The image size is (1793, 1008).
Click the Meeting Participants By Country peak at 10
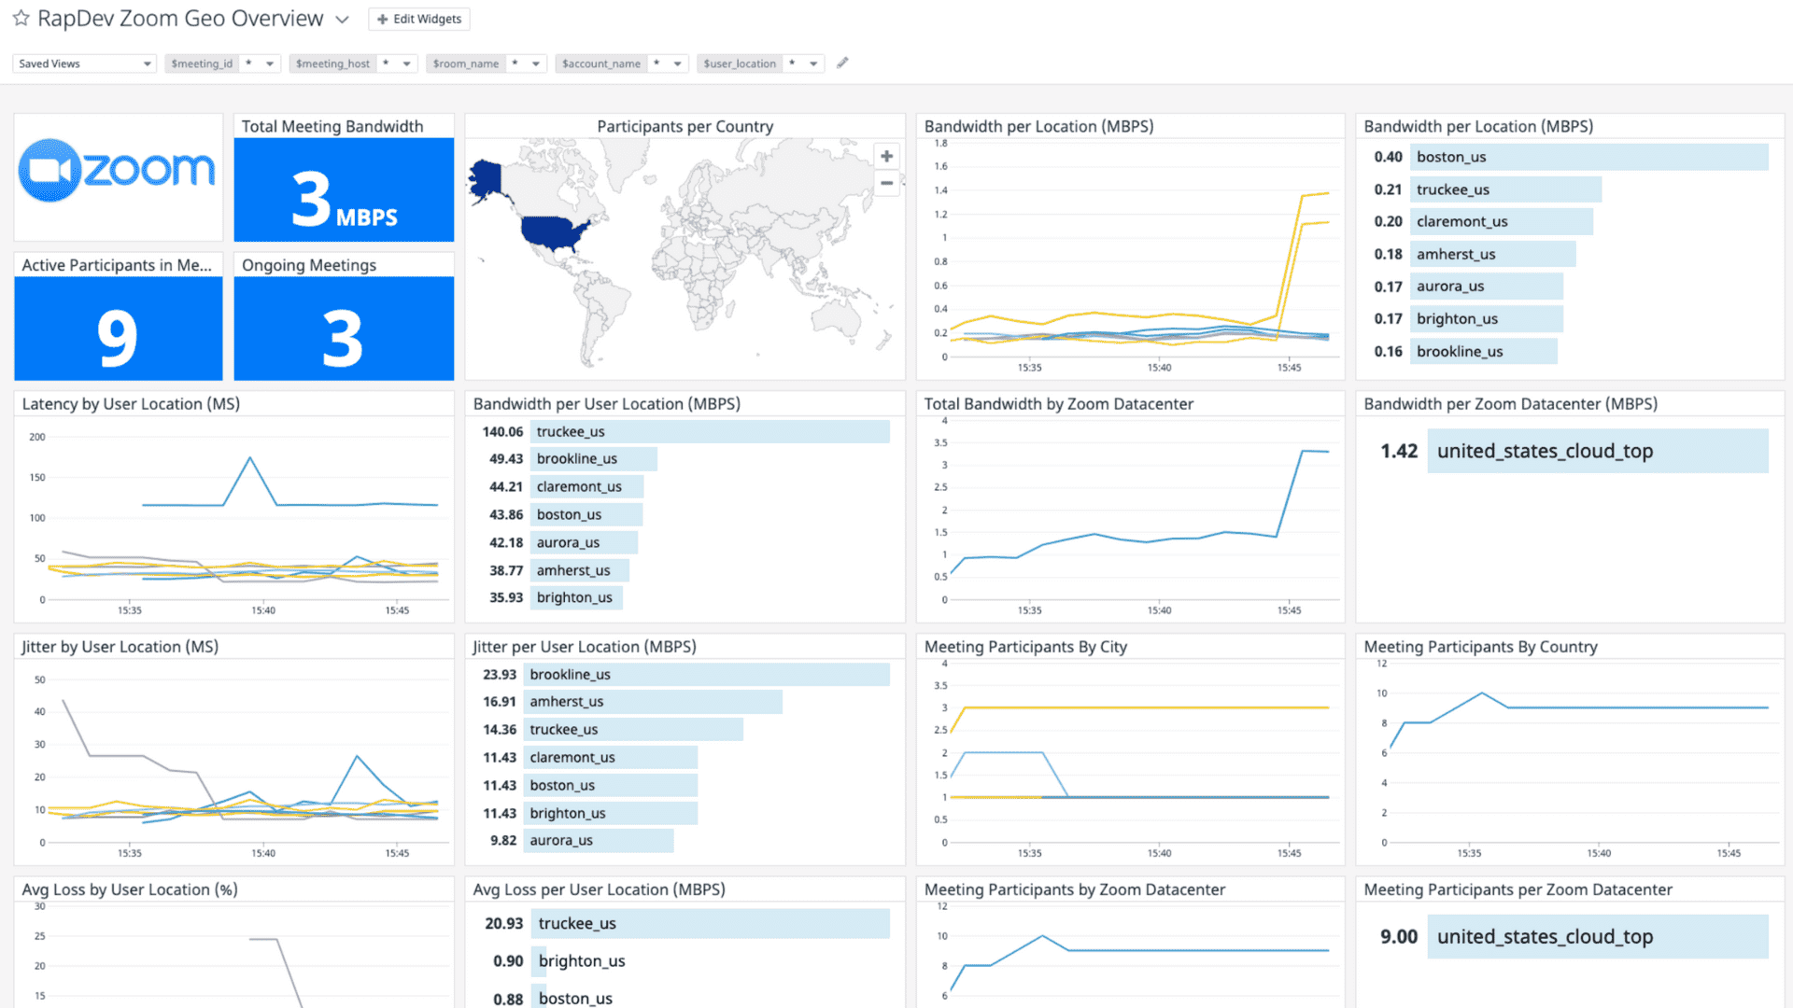point(1481,693)
